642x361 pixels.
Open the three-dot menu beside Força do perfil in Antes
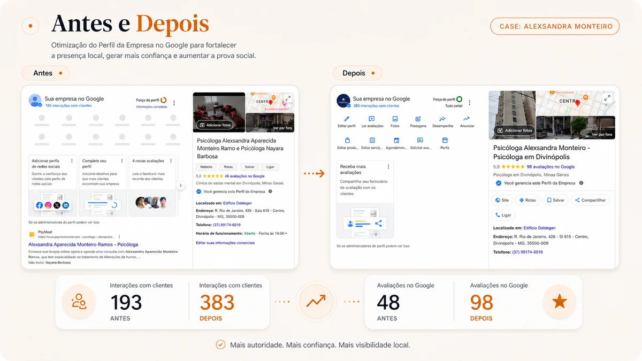click(174, 103)
